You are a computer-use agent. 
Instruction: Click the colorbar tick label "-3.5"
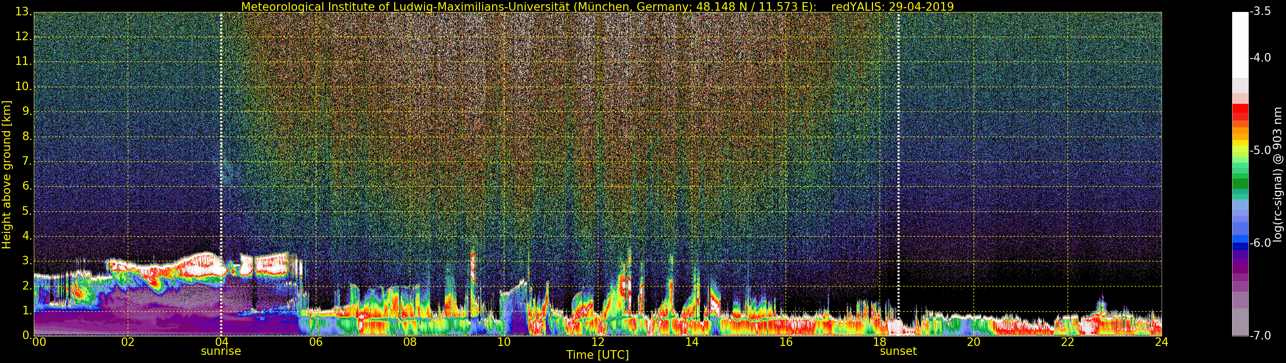pyautogui.click(x=1260, y=12)
